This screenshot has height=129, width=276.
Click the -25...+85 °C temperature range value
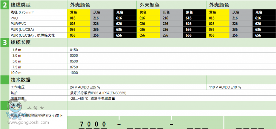coord(92,99)
